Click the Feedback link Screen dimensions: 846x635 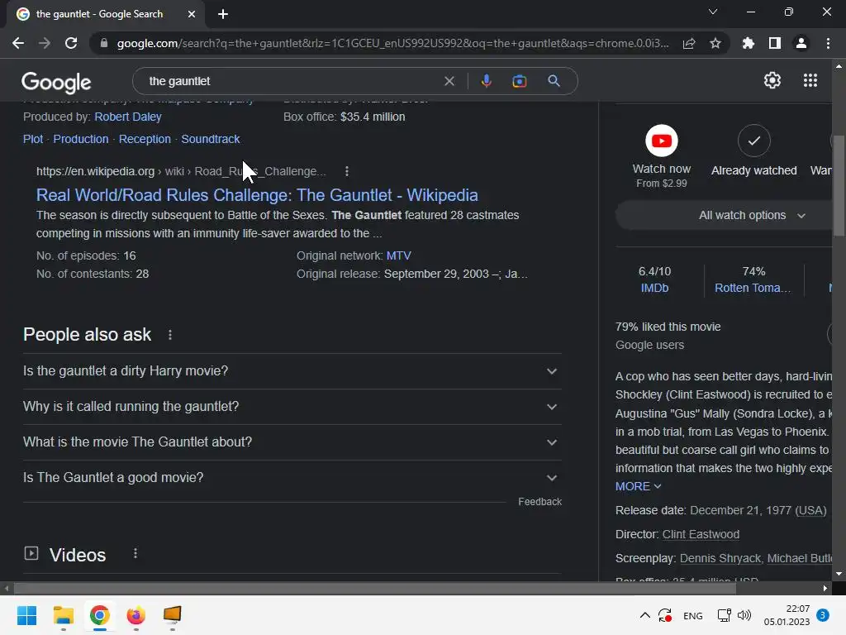[x=539, y=502]
